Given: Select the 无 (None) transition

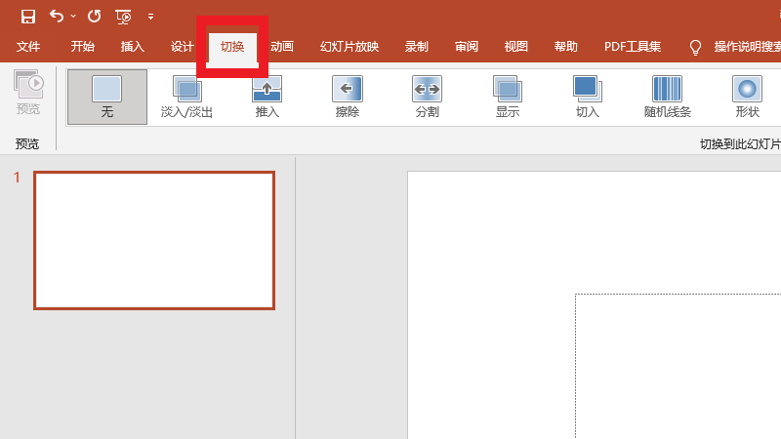Looking at the screenshot, I should pos(107,97).
